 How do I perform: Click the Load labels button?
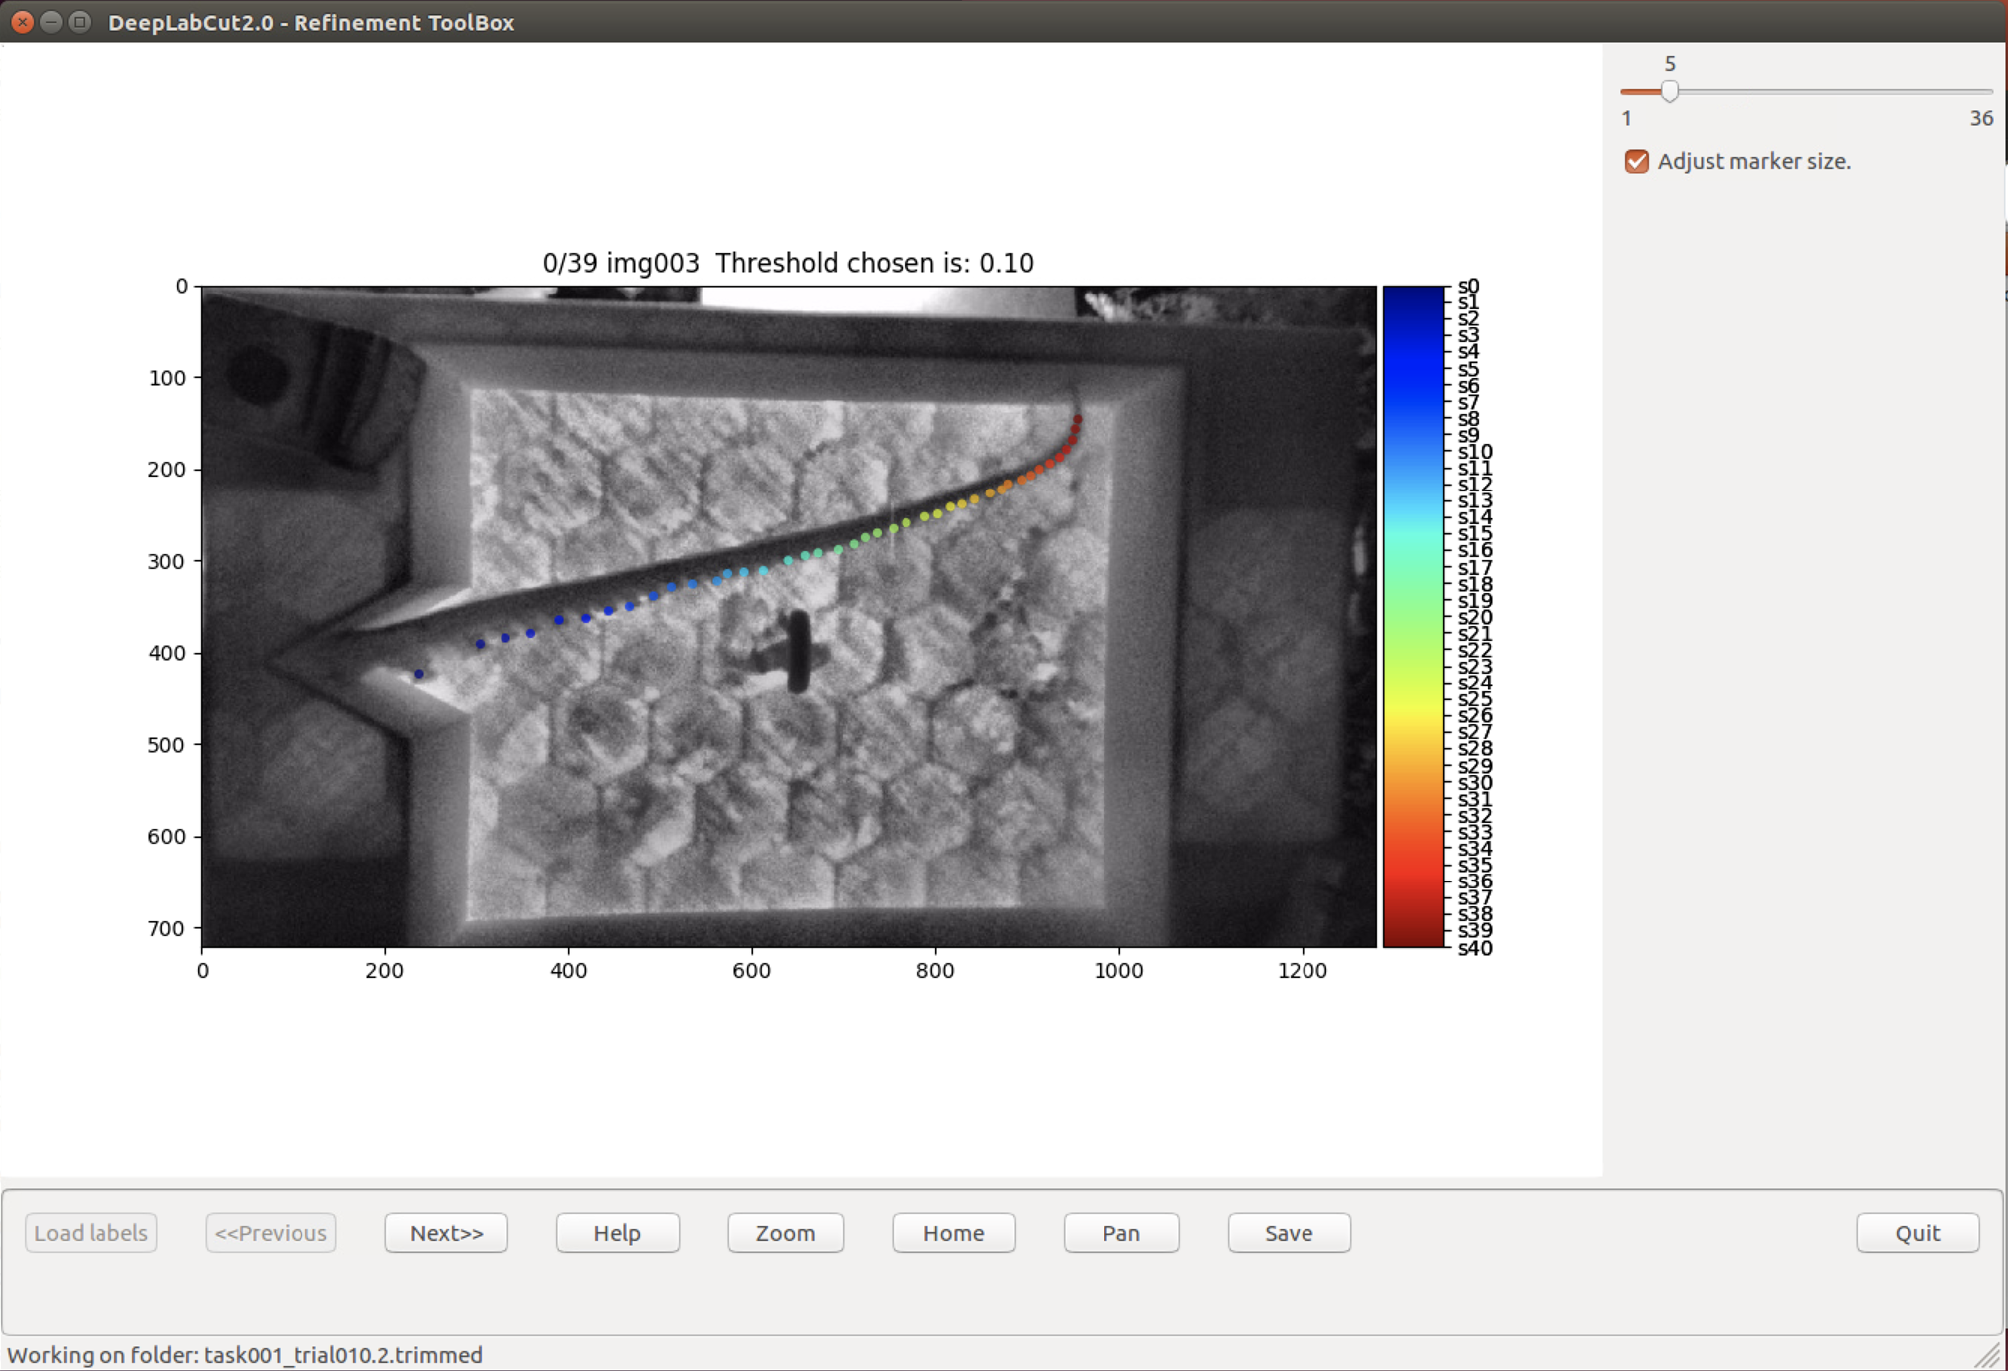[x=91, y=1232]
